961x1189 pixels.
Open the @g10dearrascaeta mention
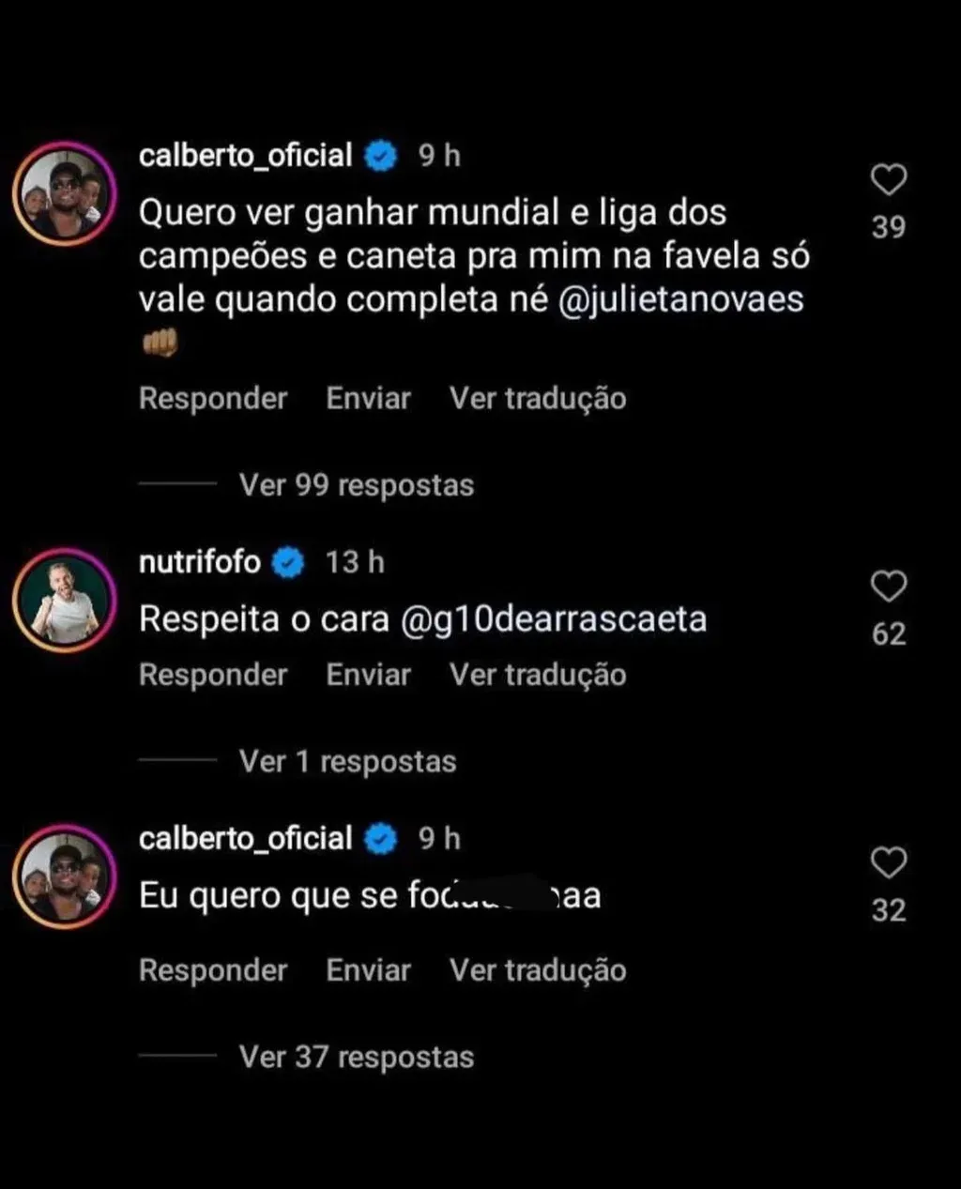(553, 619)
